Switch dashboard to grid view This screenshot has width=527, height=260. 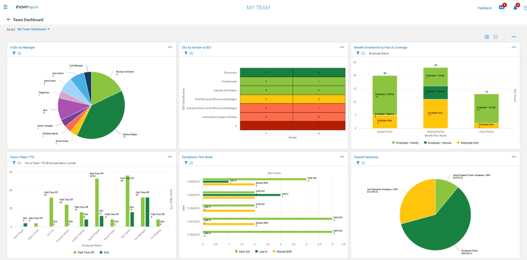coord(496,37)
